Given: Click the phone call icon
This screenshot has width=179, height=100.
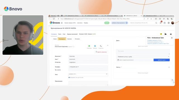Looking at the screenshot, I should [101, 46].
